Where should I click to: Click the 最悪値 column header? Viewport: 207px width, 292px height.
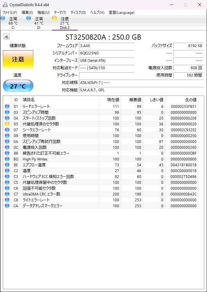132,100
